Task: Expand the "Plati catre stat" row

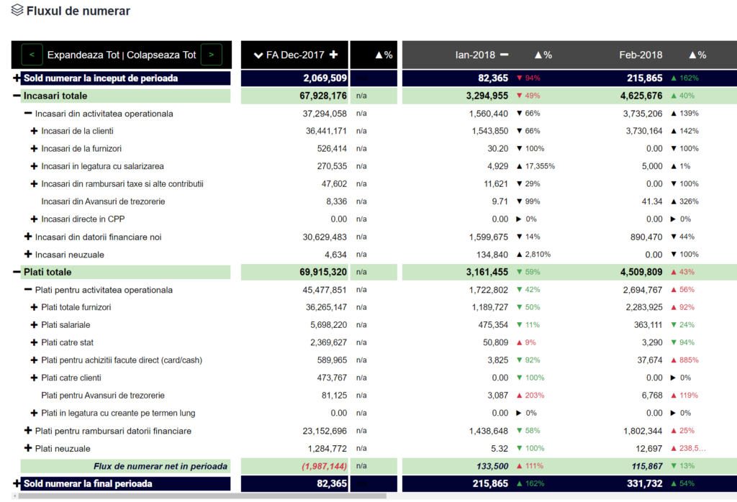Action: click(x=33, y=342)
